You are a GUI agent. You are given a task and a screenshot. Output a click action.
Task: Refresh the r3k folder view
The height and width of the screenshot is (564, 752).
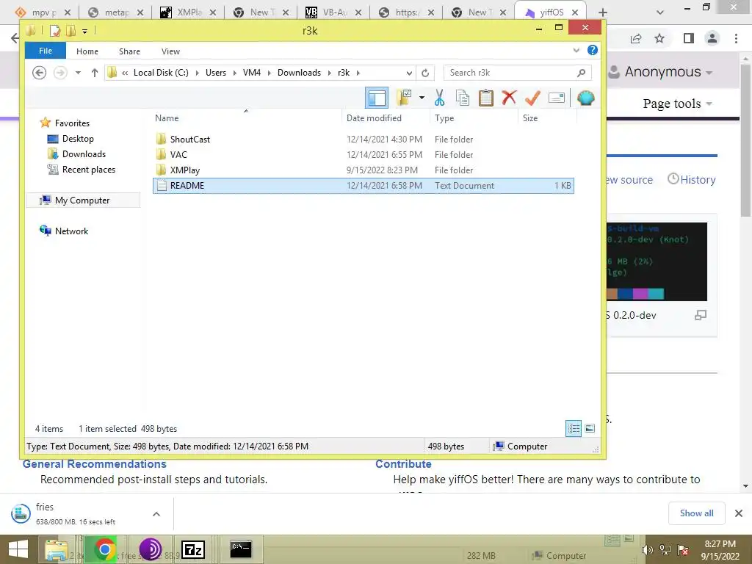(x=425, y=73)
